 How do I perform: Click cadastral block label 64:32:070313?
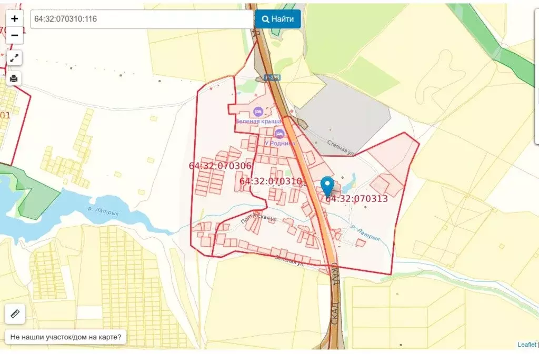coord(356,199)
